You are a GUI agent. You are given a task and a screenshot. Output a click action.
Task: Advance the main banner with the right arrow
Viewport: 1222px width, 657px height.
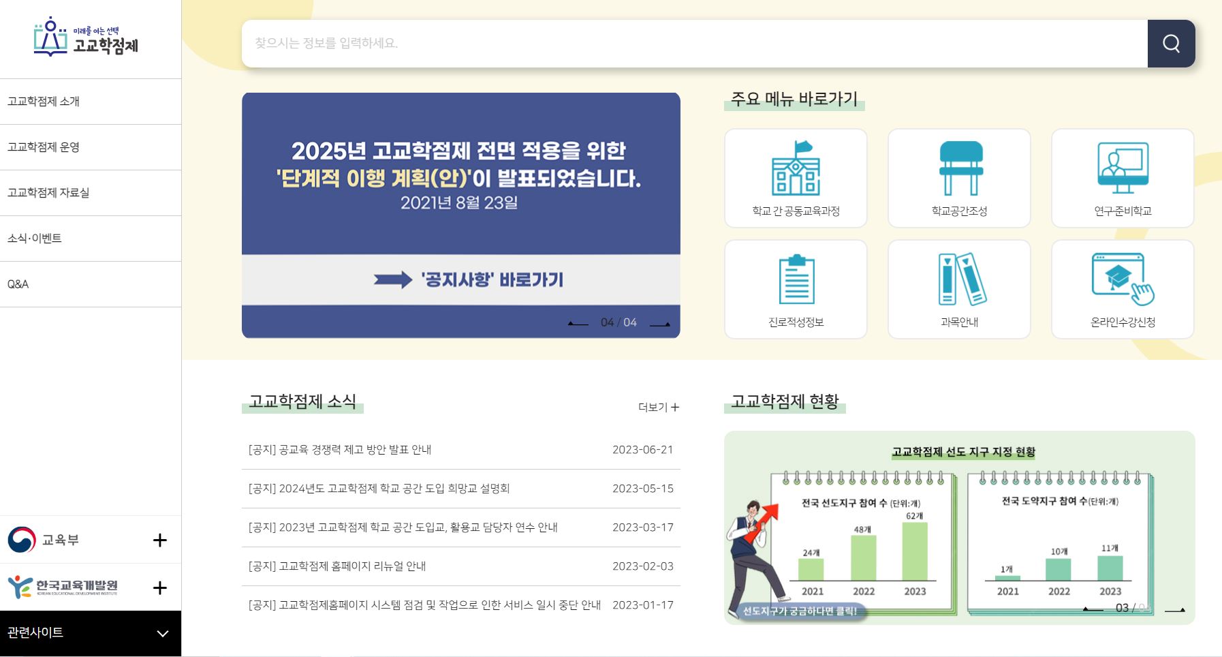[x=659, y=323]
